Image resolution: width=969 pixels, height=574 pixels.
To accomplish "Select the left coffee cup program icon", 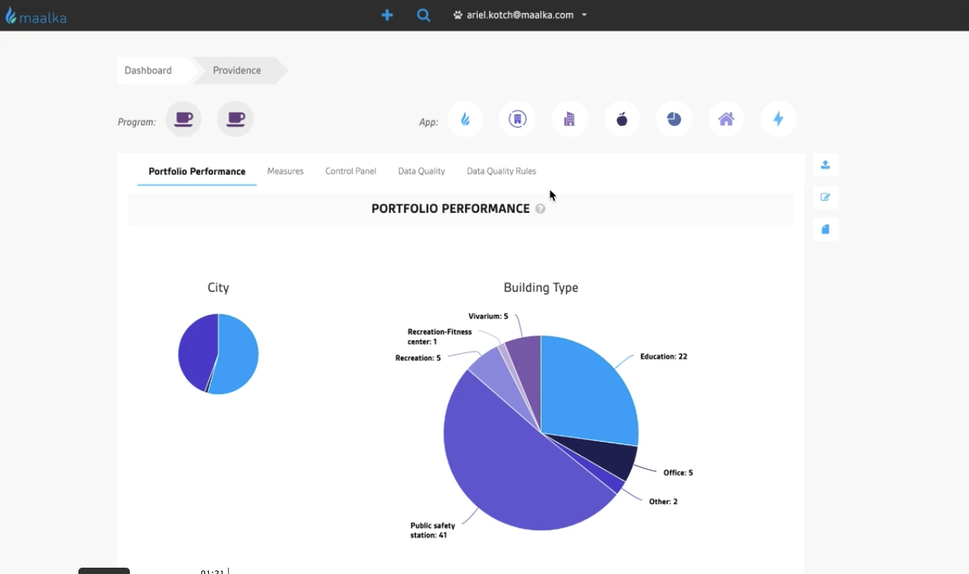I will [184, 120].
